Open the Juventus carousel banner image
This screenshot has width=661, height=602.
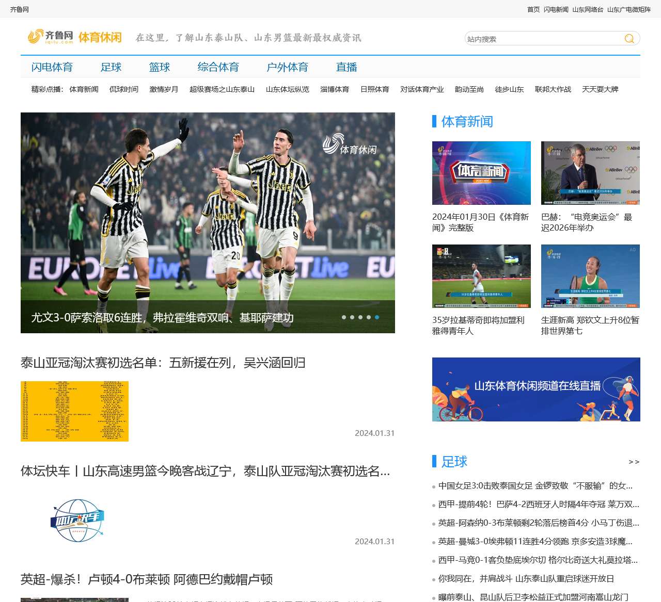tap(208, 222)
